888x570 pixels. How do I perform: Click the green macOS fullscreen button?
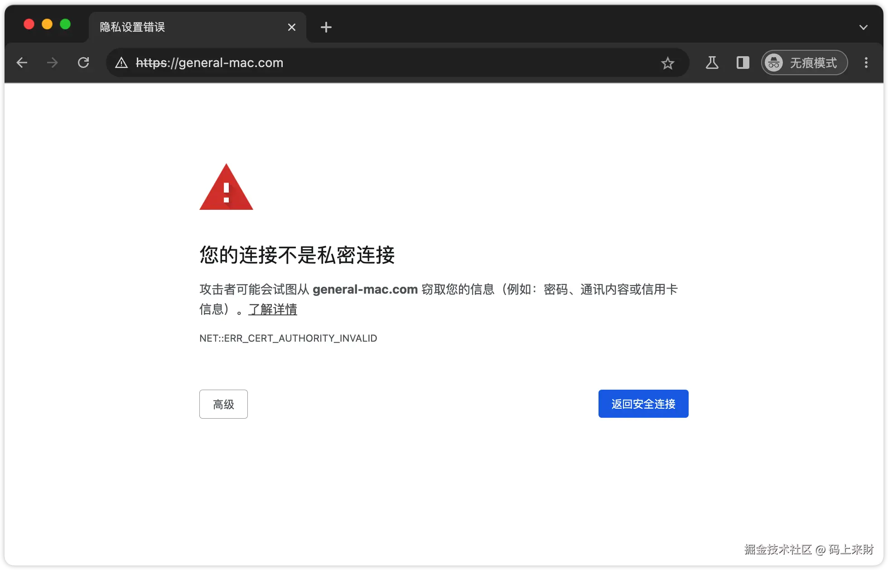pyautogui.click(x=65, y=24)
